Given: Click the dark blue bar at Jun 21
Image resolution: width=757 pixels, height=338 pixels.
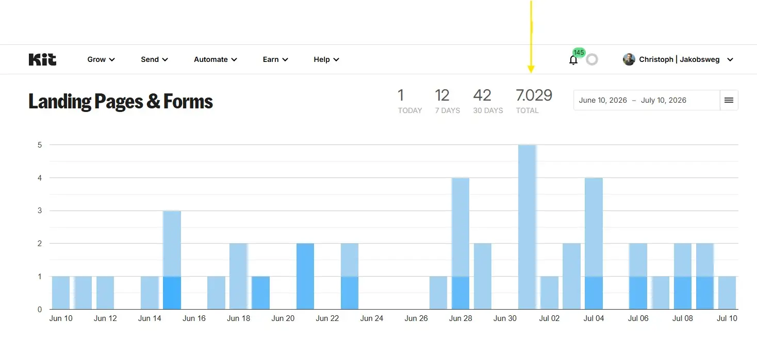Looking at the screenshot, I should [x=305, y=277].
